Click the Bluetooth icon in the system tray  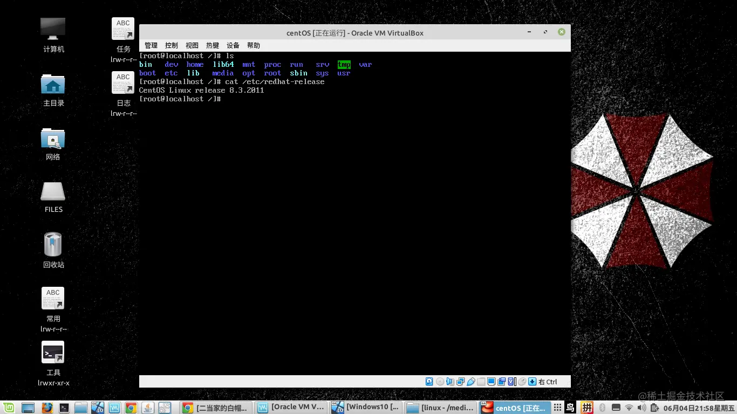tap(602, 408)
